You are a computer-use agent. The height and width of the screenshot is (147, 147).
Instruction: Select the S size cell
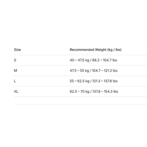[x=15, y=60]
